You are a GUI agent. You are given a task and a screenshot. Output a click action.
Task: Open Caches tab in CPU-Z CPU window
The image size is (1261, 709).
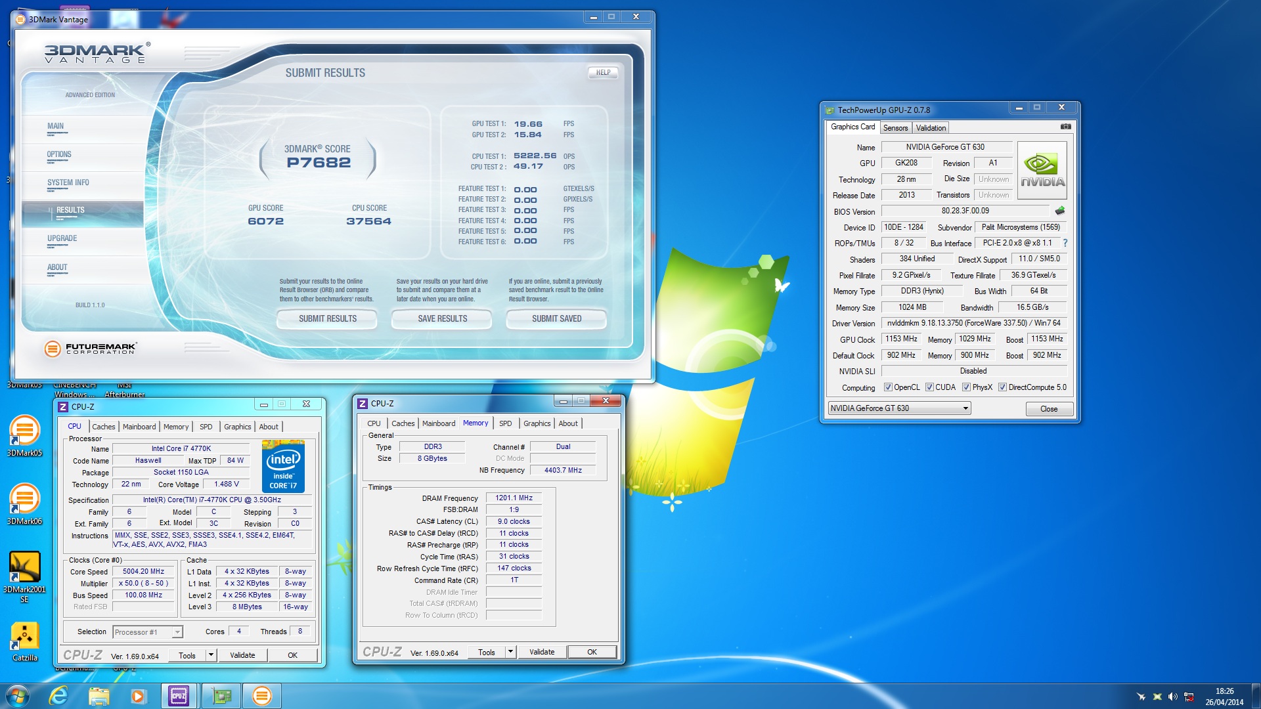(x=103, y=427)
